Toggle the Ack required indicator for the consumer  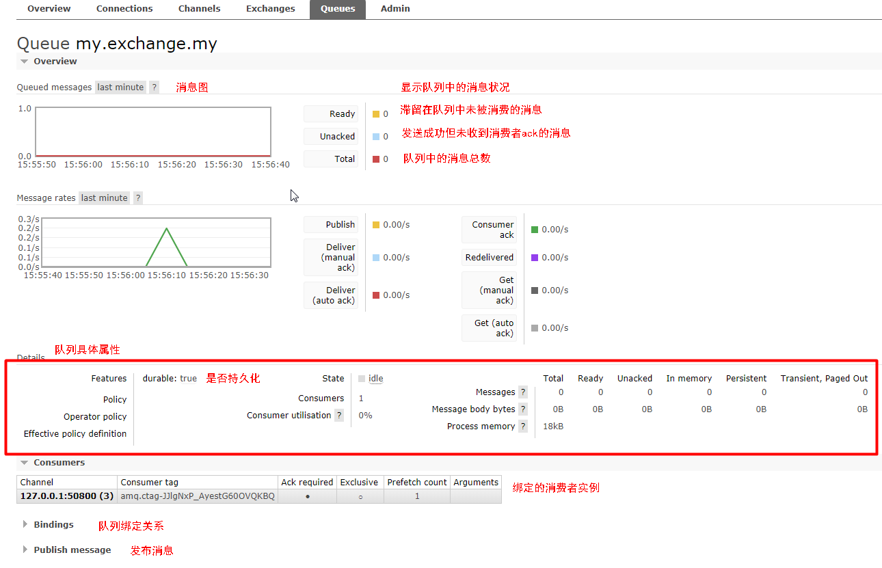pyautogui.click(x=307, y=496)
